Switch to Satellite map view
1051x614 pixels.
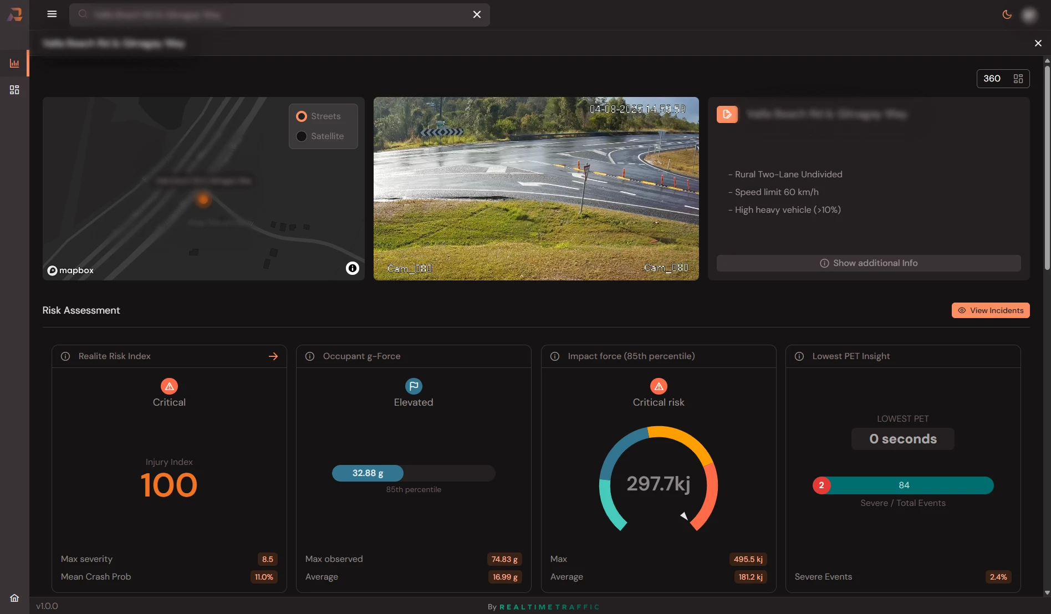pos(302,136)
